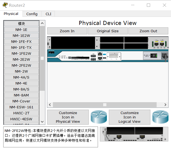Click Zoom In on device view
Viewport: 171px width, 149px height.
tap(67, 31)
